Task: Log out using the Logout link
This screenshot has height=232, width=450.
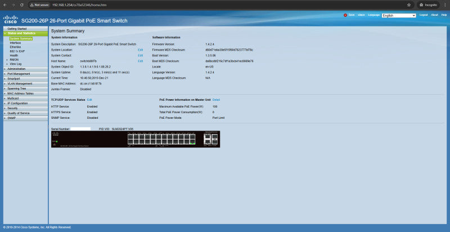Action: [424, 15]
